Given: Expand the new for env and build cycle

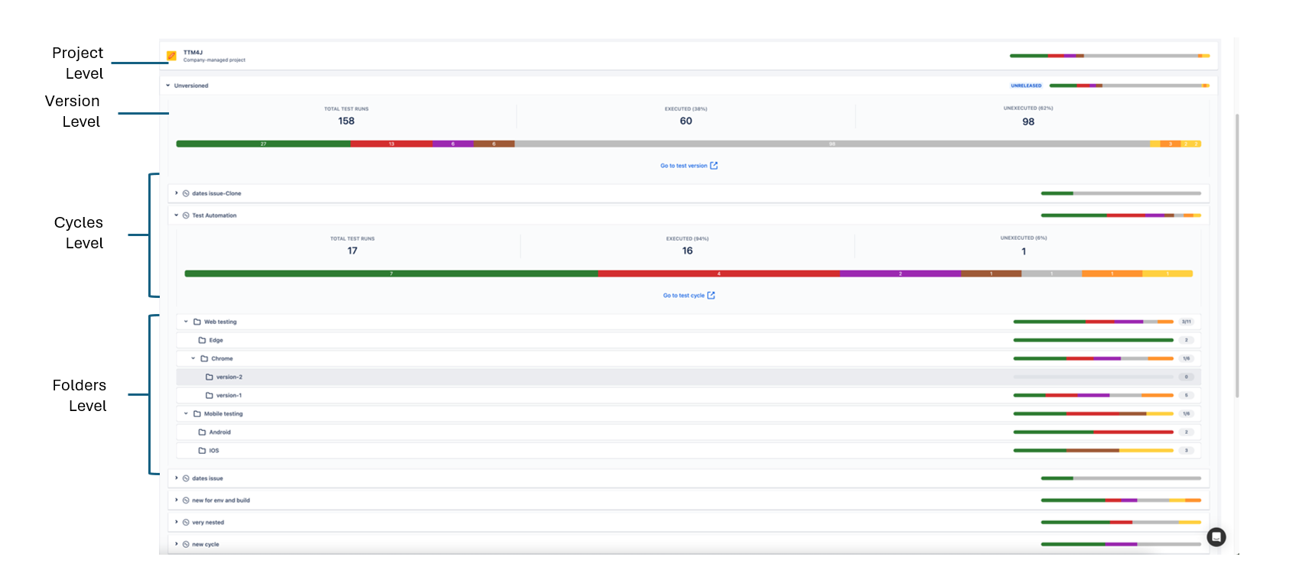Looking at the screenshot, I should click(177, 500).
